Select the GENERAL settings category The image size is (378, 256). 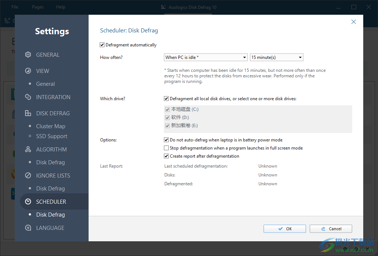click(x=48, y=55)
